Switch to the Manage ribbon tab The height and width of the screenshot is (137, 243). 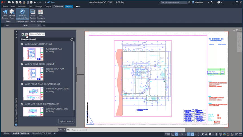pos(39,7)
